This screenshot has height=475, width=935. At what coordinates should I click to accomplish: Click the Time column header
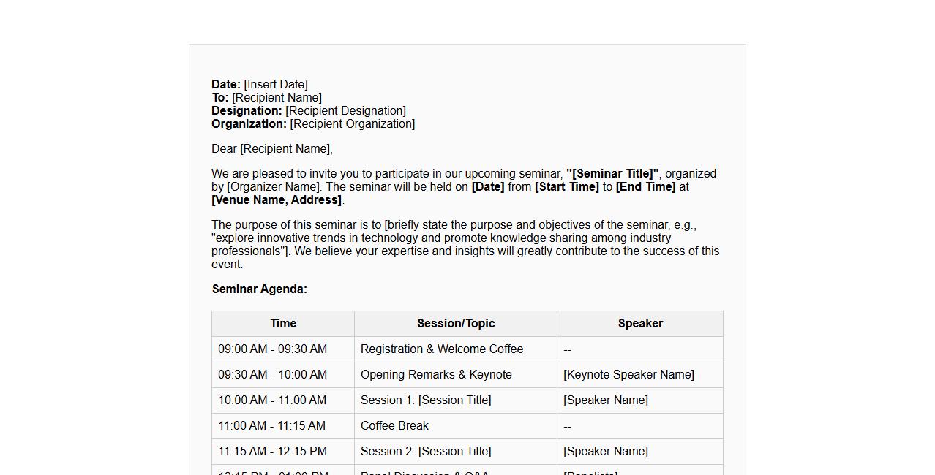click(x=283, y=324)
